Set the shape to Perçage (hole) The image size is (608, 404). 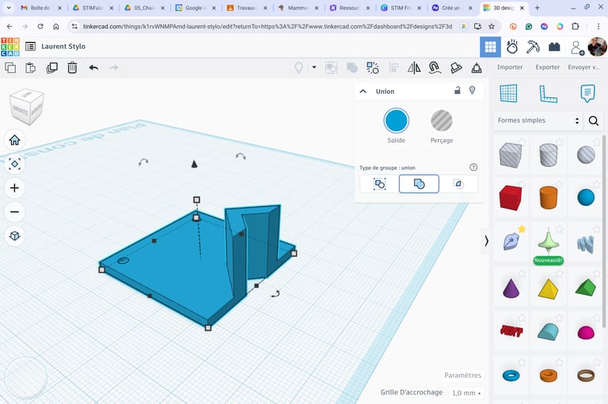pos(441,121)
